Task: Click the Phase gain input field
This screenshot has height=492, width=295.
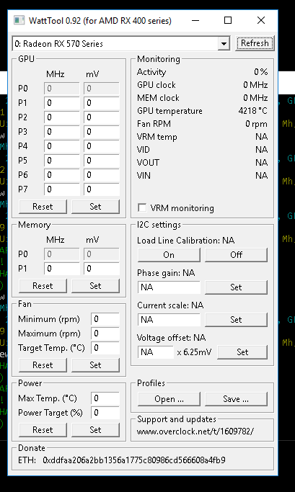Action: 169,287
